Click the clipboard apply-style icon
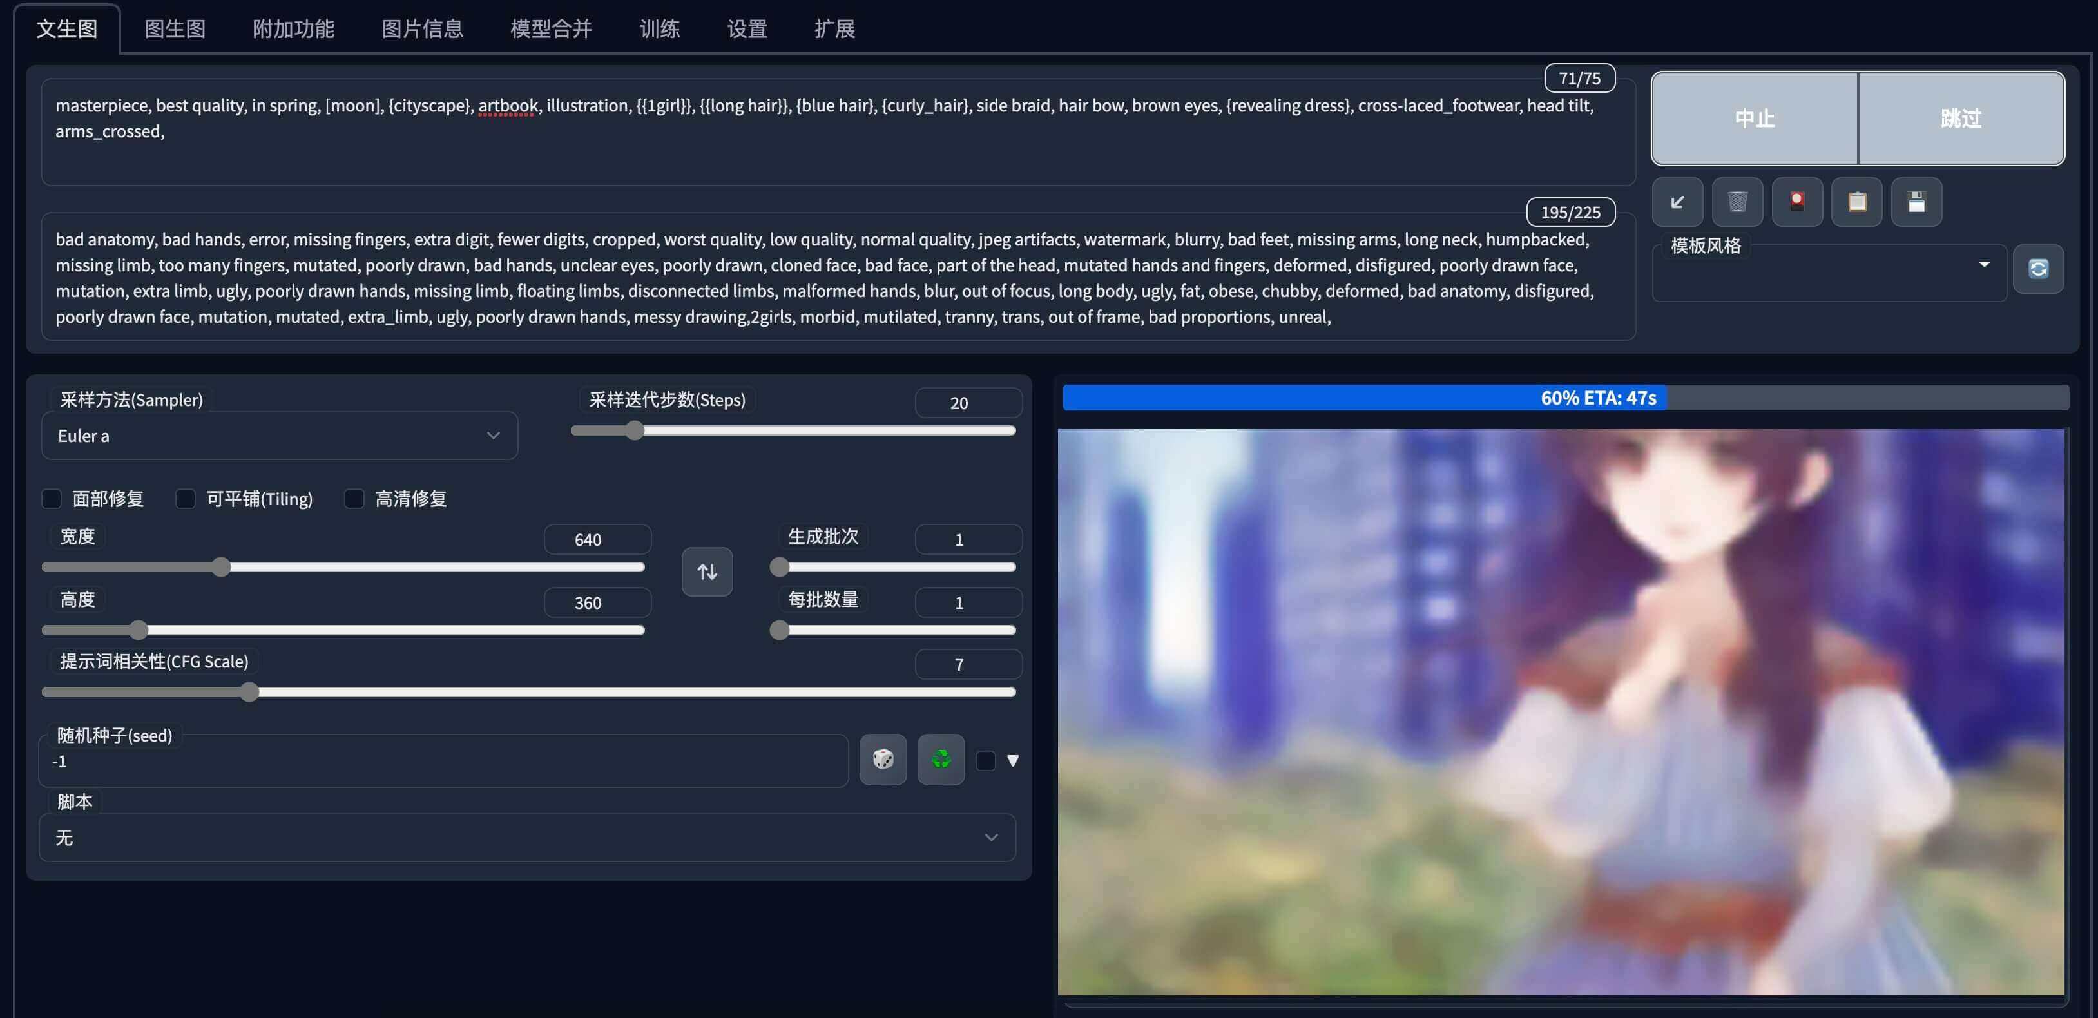 click(1856, 202)
